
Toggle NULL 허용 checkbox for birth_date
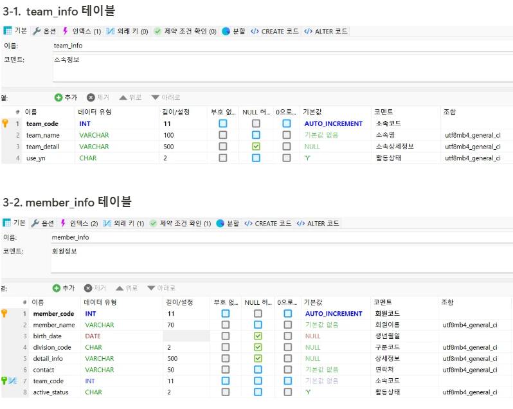[258, 336]
